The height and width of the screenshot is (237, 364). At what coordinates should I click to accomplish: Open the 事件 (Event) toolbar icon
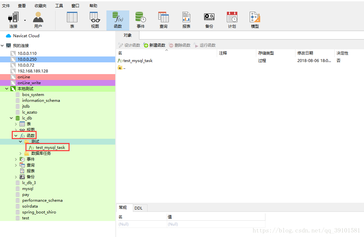[141, 20]
